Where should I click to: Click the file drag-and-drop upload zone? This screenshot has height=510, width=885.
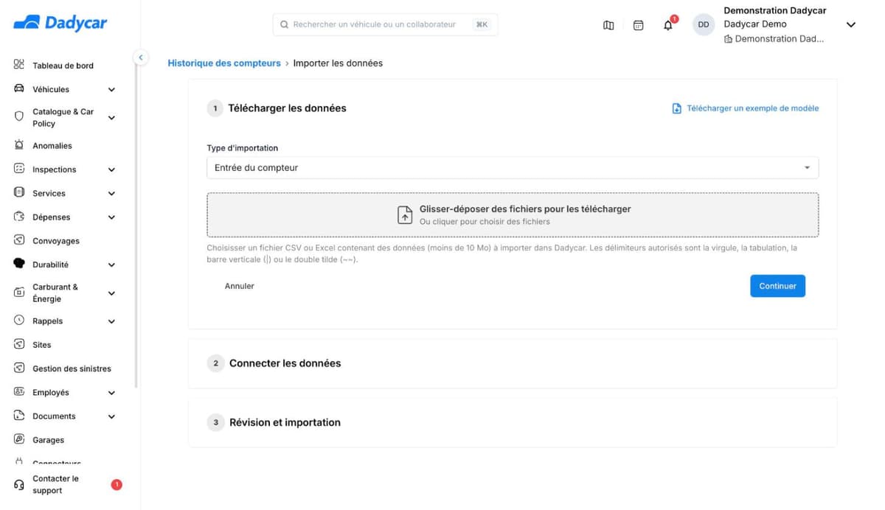click(513, 214)
